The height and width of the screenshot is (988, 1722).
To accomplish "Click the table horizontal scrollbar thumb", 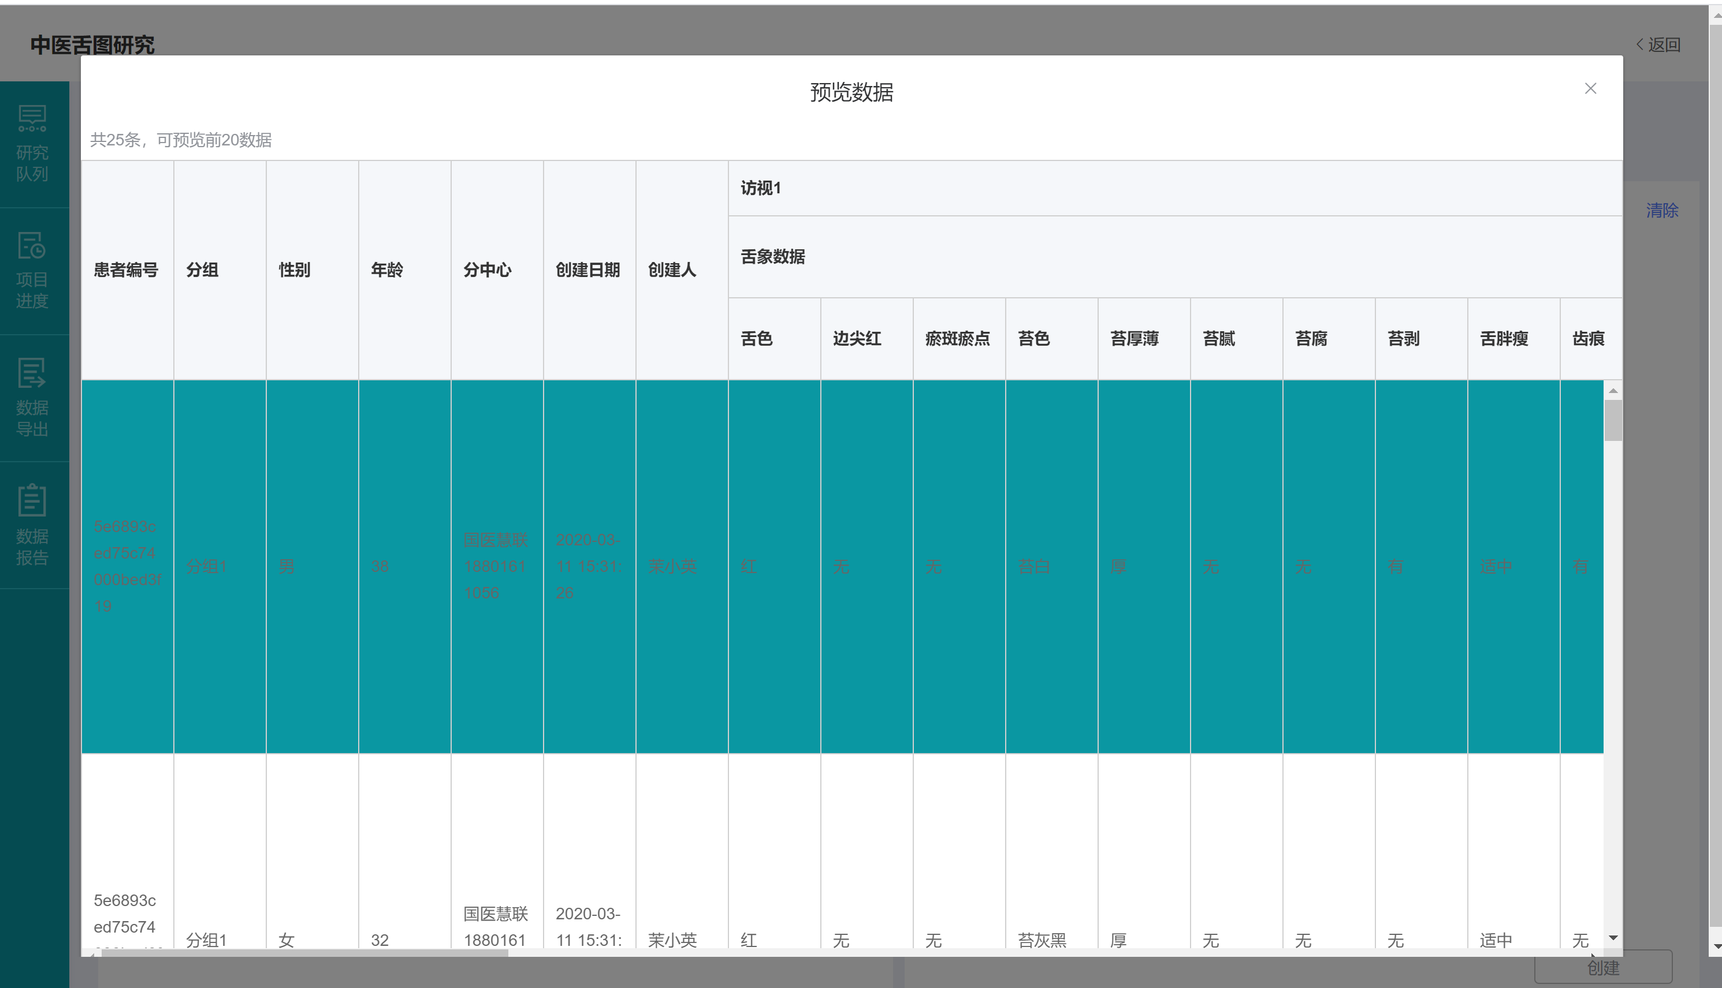I will [x=304, y=953].
